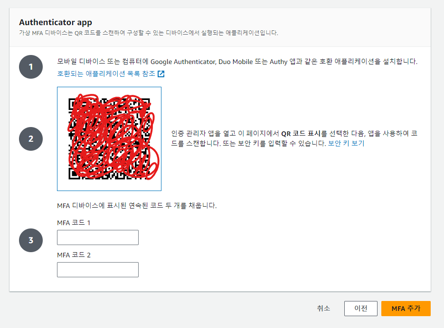Click the 취소 cancel button
Screen dimensions: 444x328
point(323,308)
